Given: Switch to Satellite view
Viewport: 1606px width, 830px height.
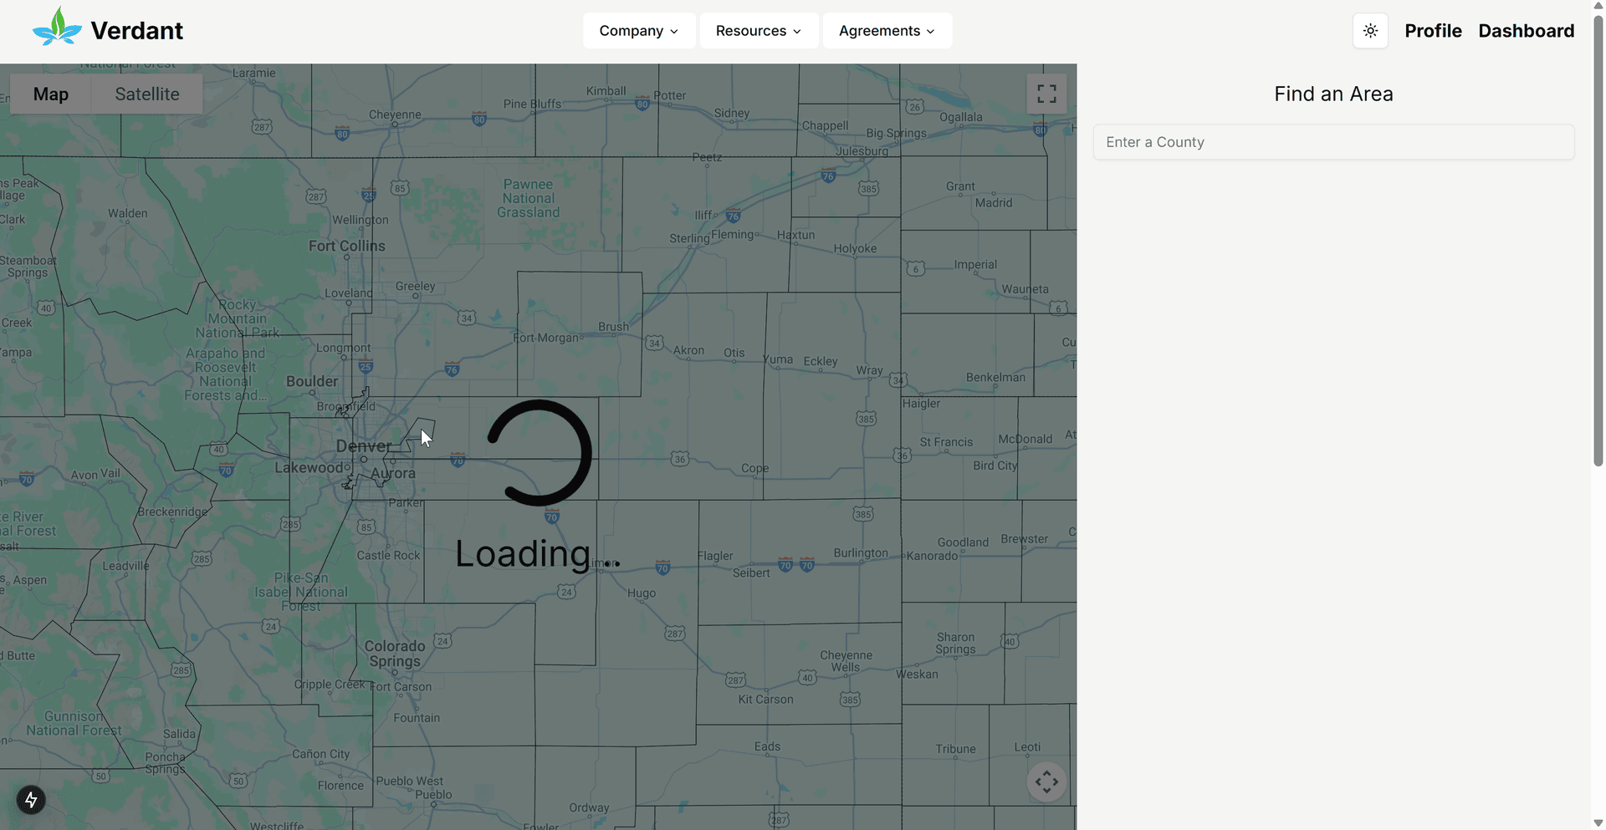Looking at the screenshot, I should coord(147,94).
